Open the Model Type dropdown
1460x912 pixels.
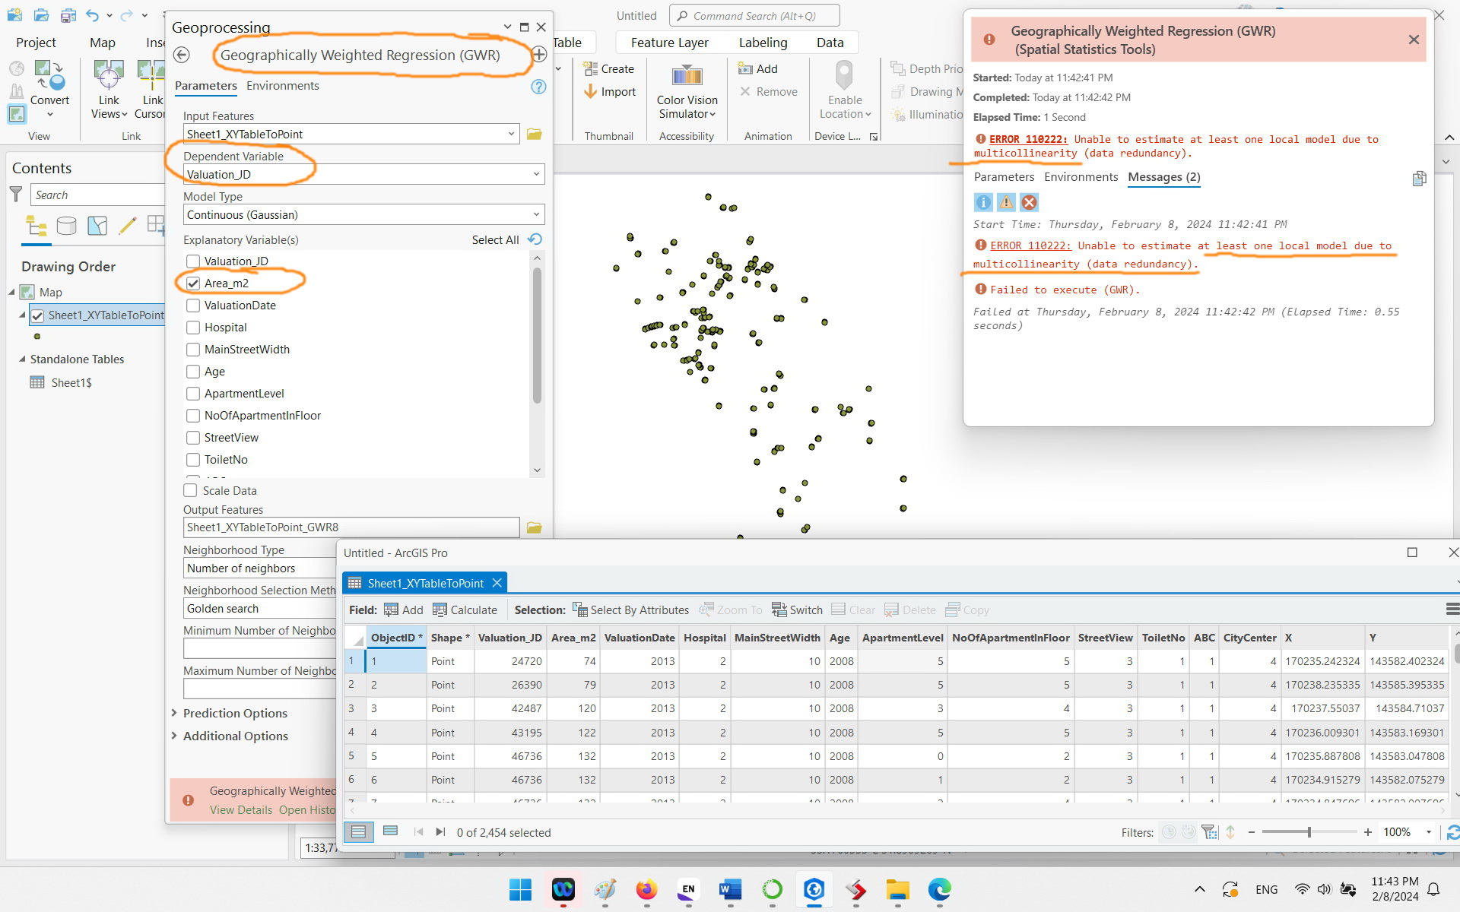[x=536, y=214]
